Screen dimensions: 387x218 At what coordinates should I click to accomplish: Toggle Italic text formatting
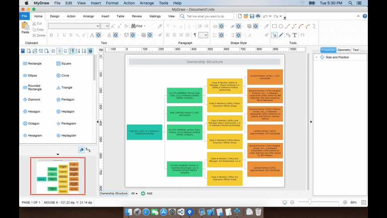pos(58,35)
